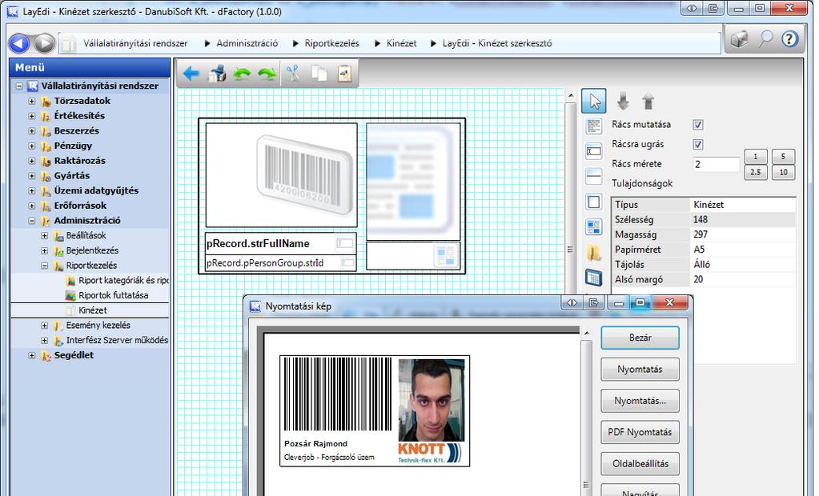This screenshot has height=496, width=819.
Task: Open print preview from the editor toolbar printer icon
Action: tap(217, 74)
